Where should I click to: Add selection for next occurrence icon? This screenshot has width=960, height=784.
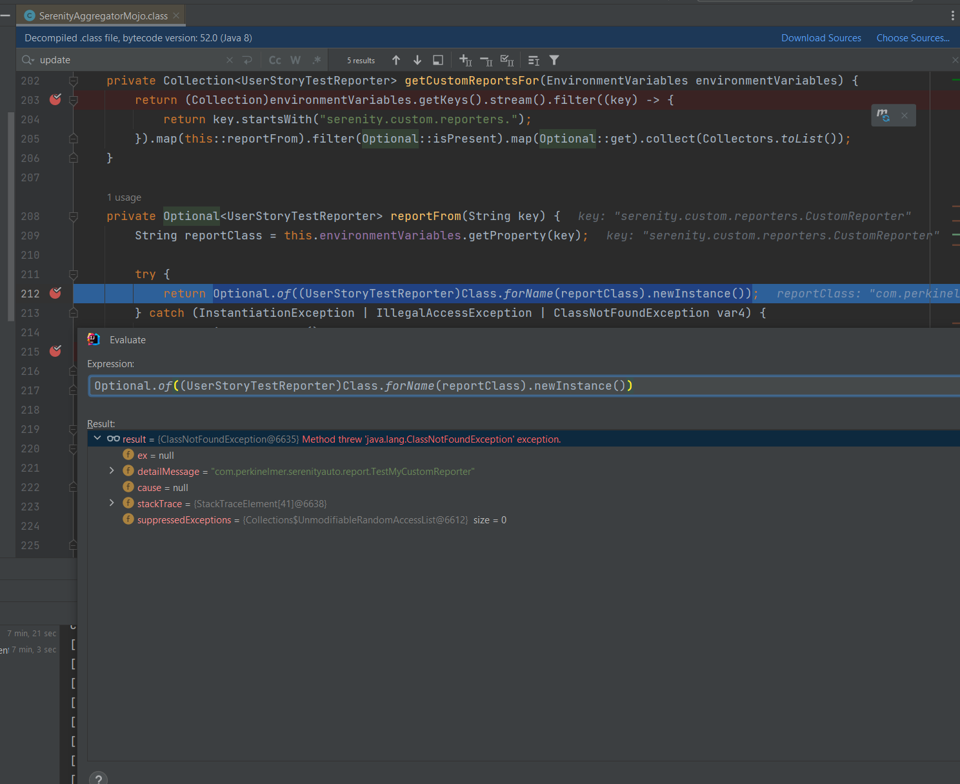click(x=466, y=60)
